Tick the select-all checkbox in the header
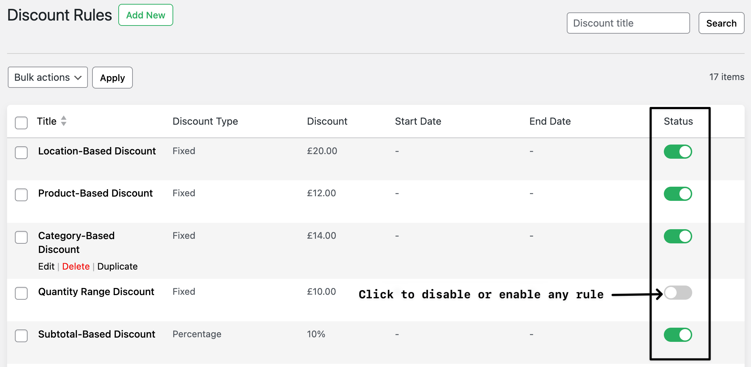 [x=21, y=123]
